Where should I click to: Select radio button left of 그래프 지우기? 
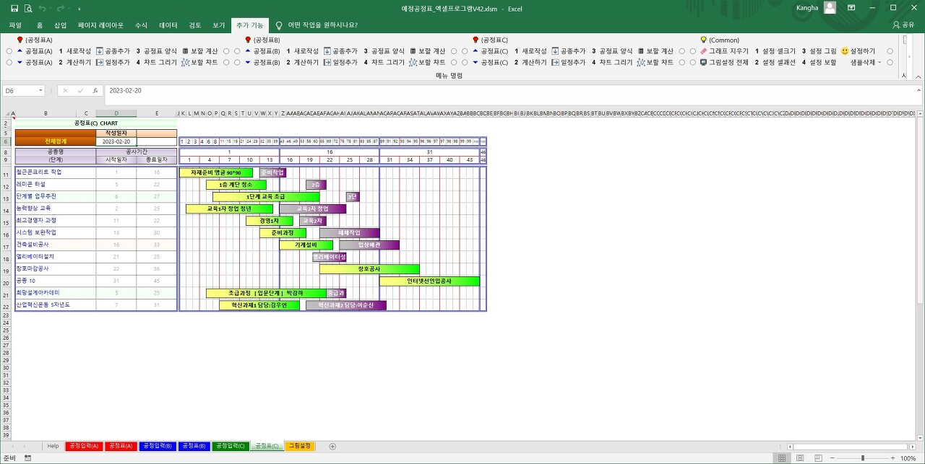692,51
